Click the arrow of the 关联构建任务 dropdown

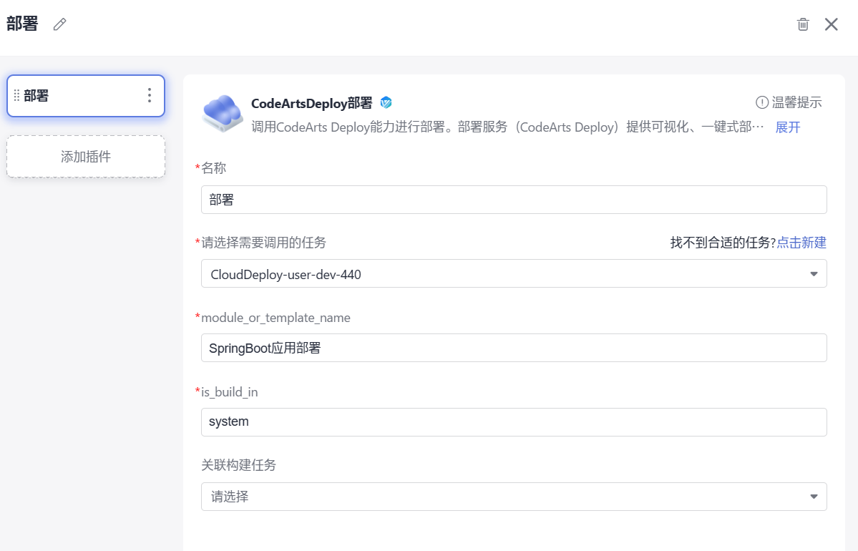814,497
